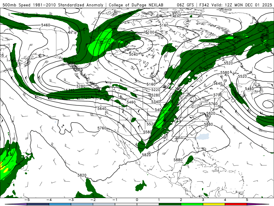Click the purple left arrow end of colorbar
Viewport: 274px width, 206px height.
tap(16, 204)
